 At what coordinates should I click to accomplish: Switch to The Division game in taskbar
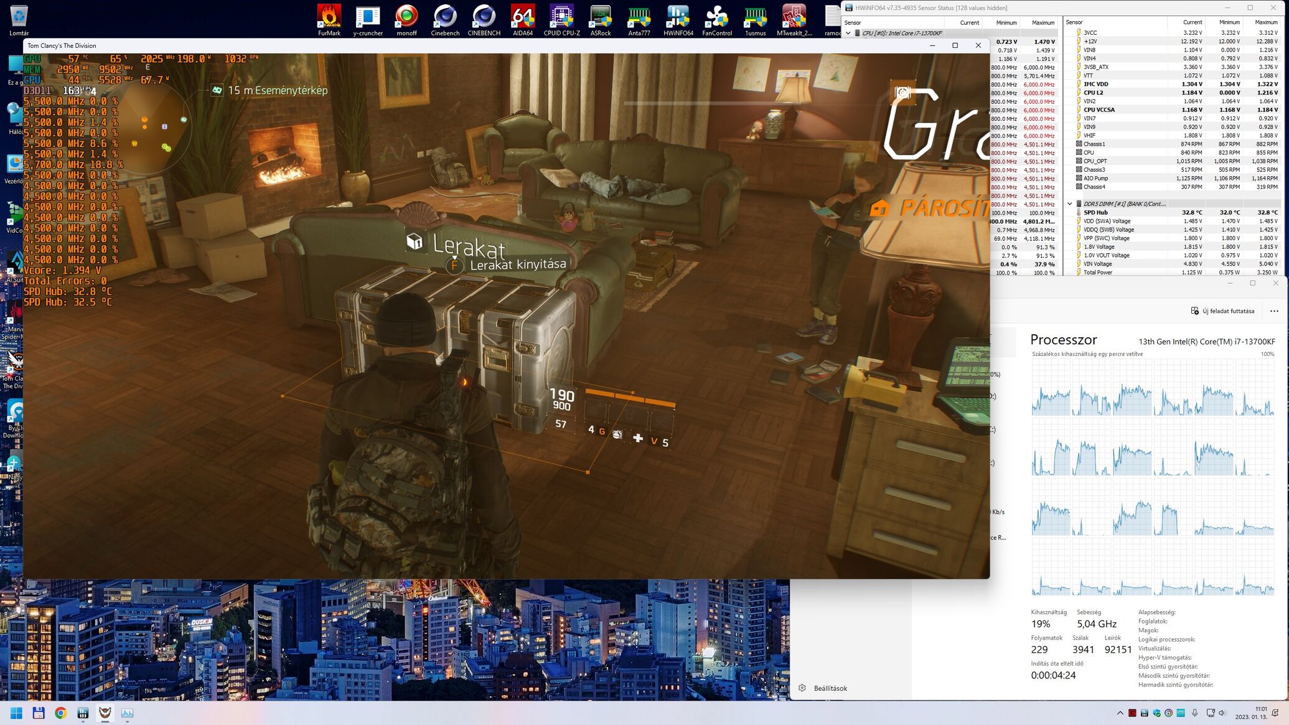(x=105, y=713)
